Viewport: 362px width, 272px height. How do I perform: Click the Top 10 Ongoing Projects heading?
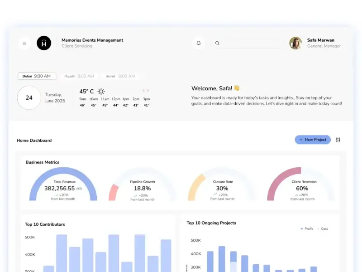coord(211,223)
